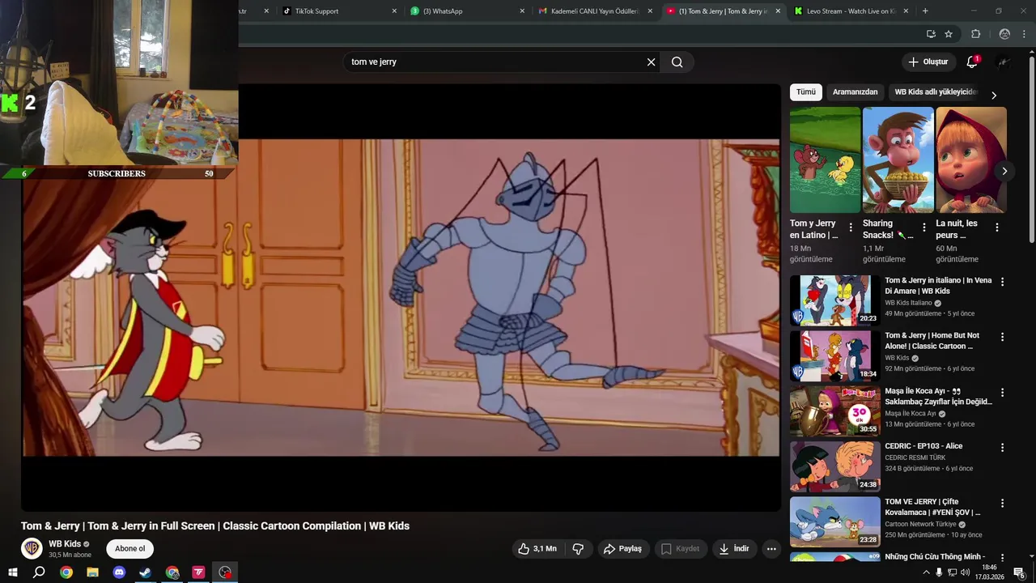Screen dimensions: 1036x583
Task: Switch to Kademeli CANLI Yayın Ödülleri tab
Action: pyautogui.click(x=595, y=11)
